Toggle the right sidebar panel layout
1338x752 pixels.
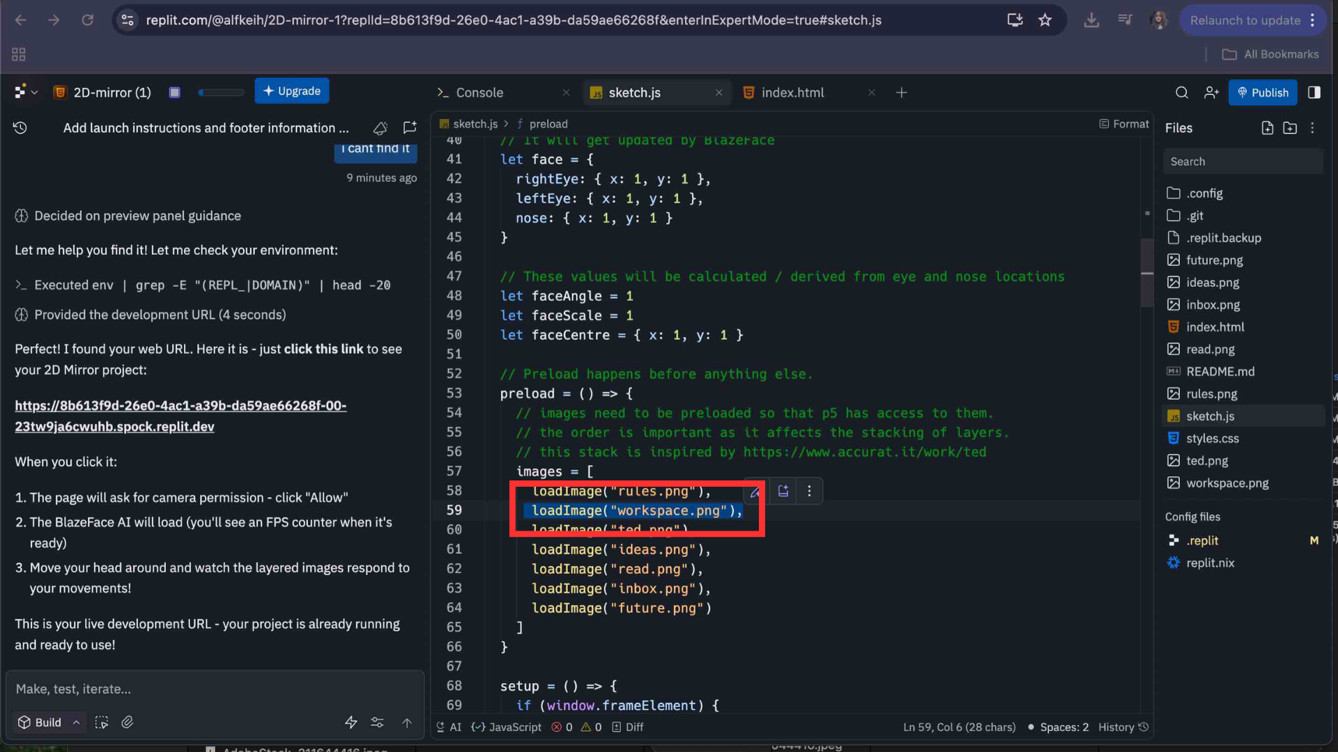coord(1314,93)
